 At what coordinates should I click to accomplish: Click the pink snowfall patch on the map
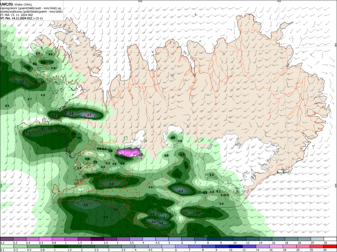point(129,152)
